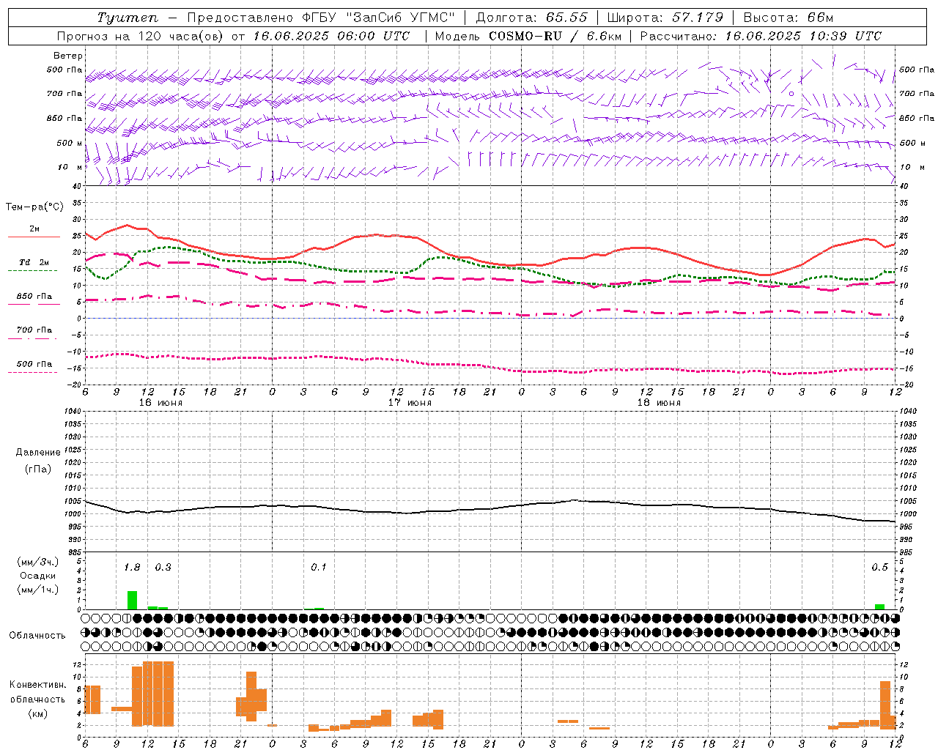Image resolution: width=938 pixels, height=750 pixels.
Task: Click the '18 июня' date label
Action: [659, 403]
